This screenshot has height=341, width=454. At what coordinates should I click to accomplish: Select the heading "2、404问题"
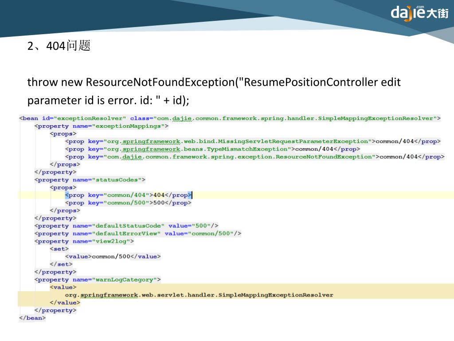click(59, 46)
